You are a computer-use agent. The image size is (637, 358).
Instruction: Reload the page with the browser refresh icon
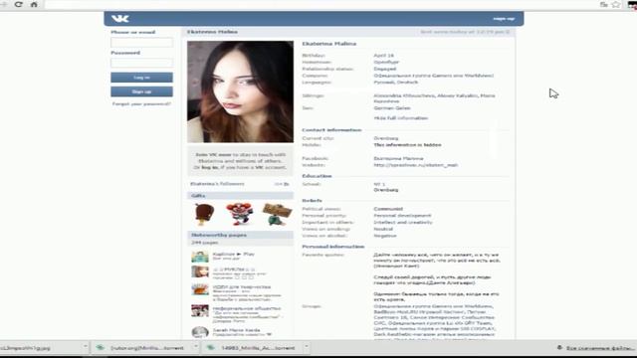pos(18,4)
